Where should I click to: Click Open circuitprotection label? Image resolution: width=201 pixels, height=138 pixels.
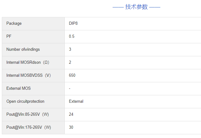click(x=25, y=101)
